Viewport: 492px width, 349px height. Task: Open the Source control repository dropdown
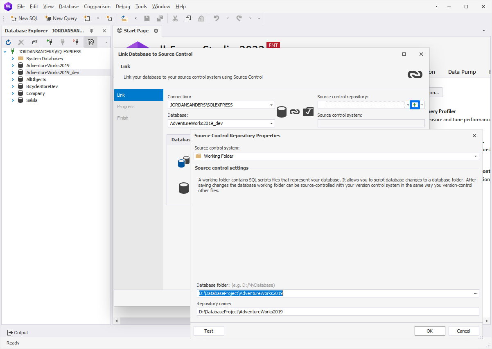[x=408, y=105]
